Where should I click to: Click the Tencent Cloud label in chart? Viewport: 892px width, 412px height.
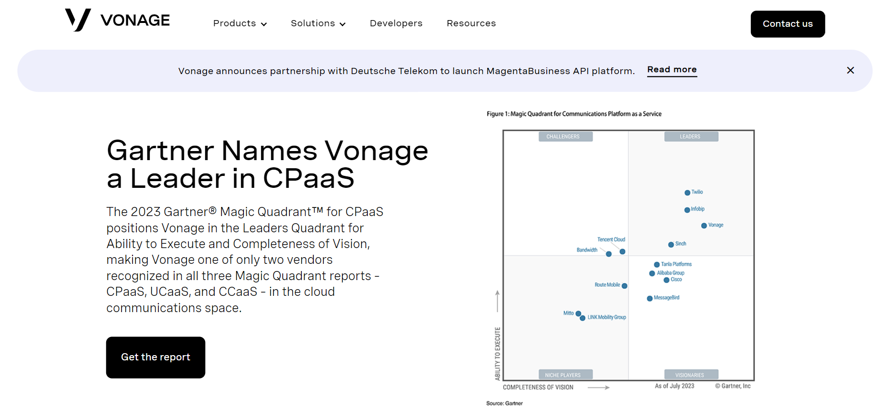611,239
